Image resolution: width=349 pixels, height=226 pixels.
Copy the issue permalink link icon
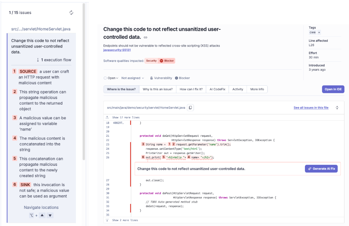click(x=146, y=37)
